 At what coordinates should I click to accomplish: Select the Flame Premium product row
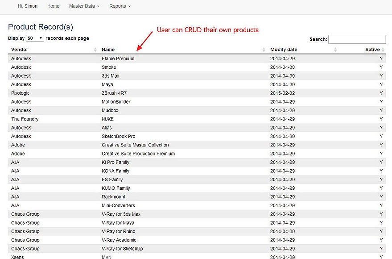pyautogui.click(x=197, y=58)
